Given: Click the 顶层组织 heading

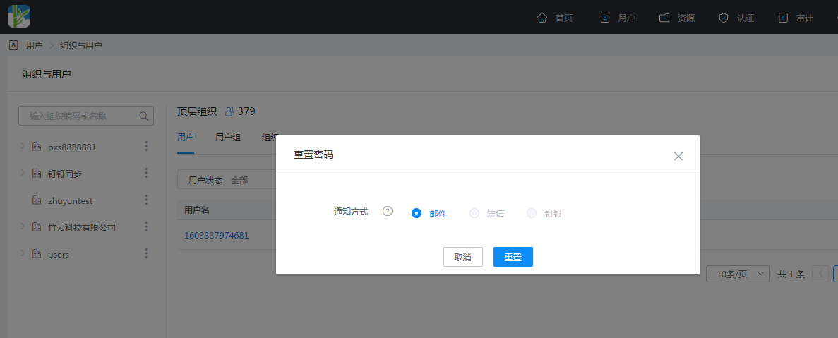Looking at the screenshot, I should tap(197, 111).
